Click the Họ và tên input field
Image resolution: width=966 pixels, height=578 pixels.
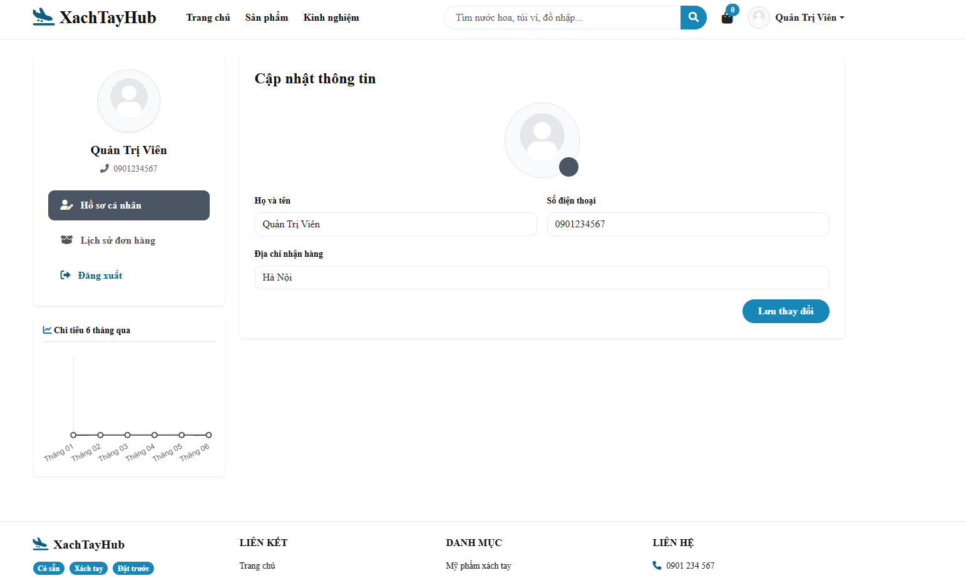pos(396,224)
